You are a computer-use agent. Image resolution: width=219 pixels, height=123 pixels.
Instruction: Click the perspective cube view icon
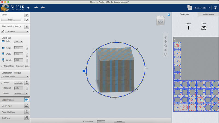tap(166, 54)
